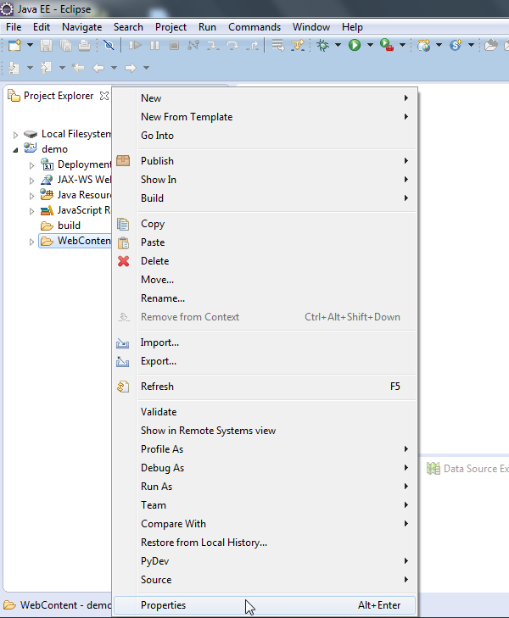Toggle Use Step Filters icon
This screenshot has width=509, height=618.
click(x=298, y=45)
